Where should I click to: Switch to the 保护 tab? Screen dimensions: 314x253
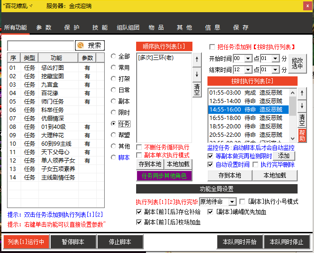(72, 28)
